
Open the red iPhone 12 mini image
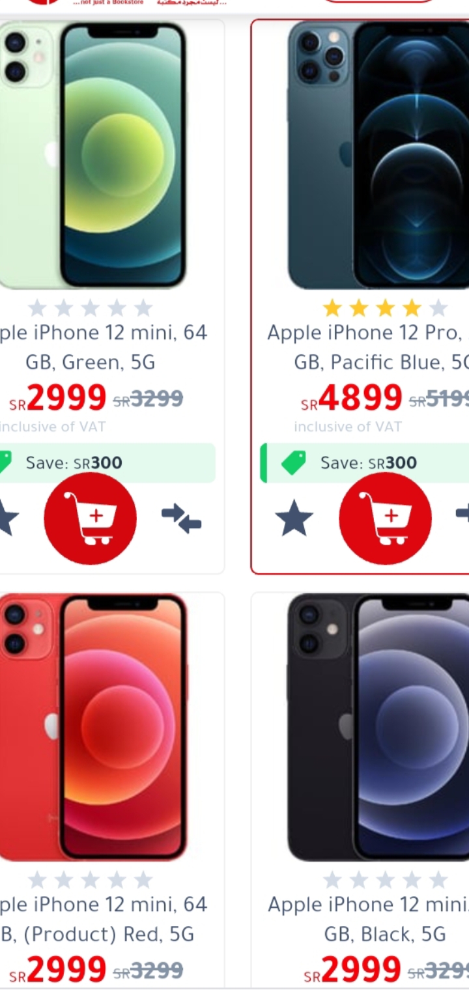93,727
